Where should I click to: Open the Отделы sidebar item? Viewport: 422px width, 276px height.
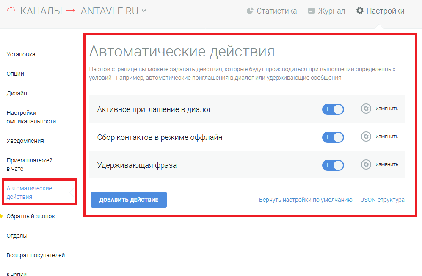point(17,236)
